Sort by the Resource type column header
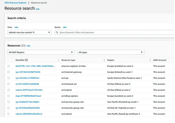175x123 pixels. [68, 60]
